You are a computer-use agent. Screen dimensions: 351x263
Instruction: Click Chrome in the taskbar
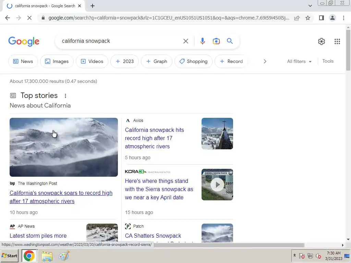[29, 256]
